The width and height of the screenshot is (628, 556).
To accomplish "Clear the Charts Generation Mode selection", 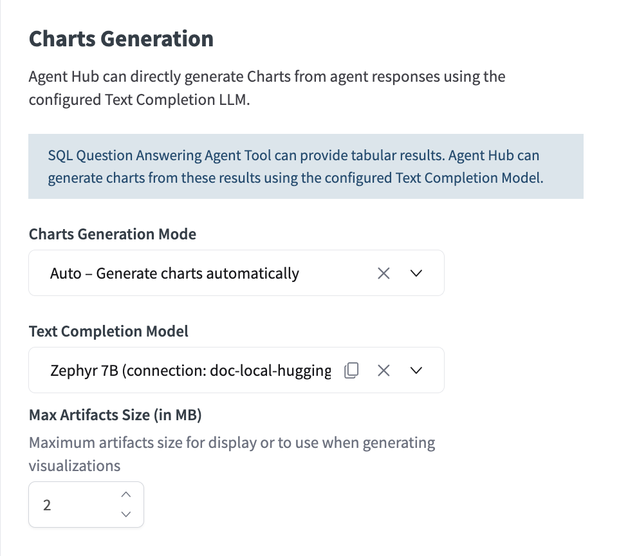I will (383, 273).
